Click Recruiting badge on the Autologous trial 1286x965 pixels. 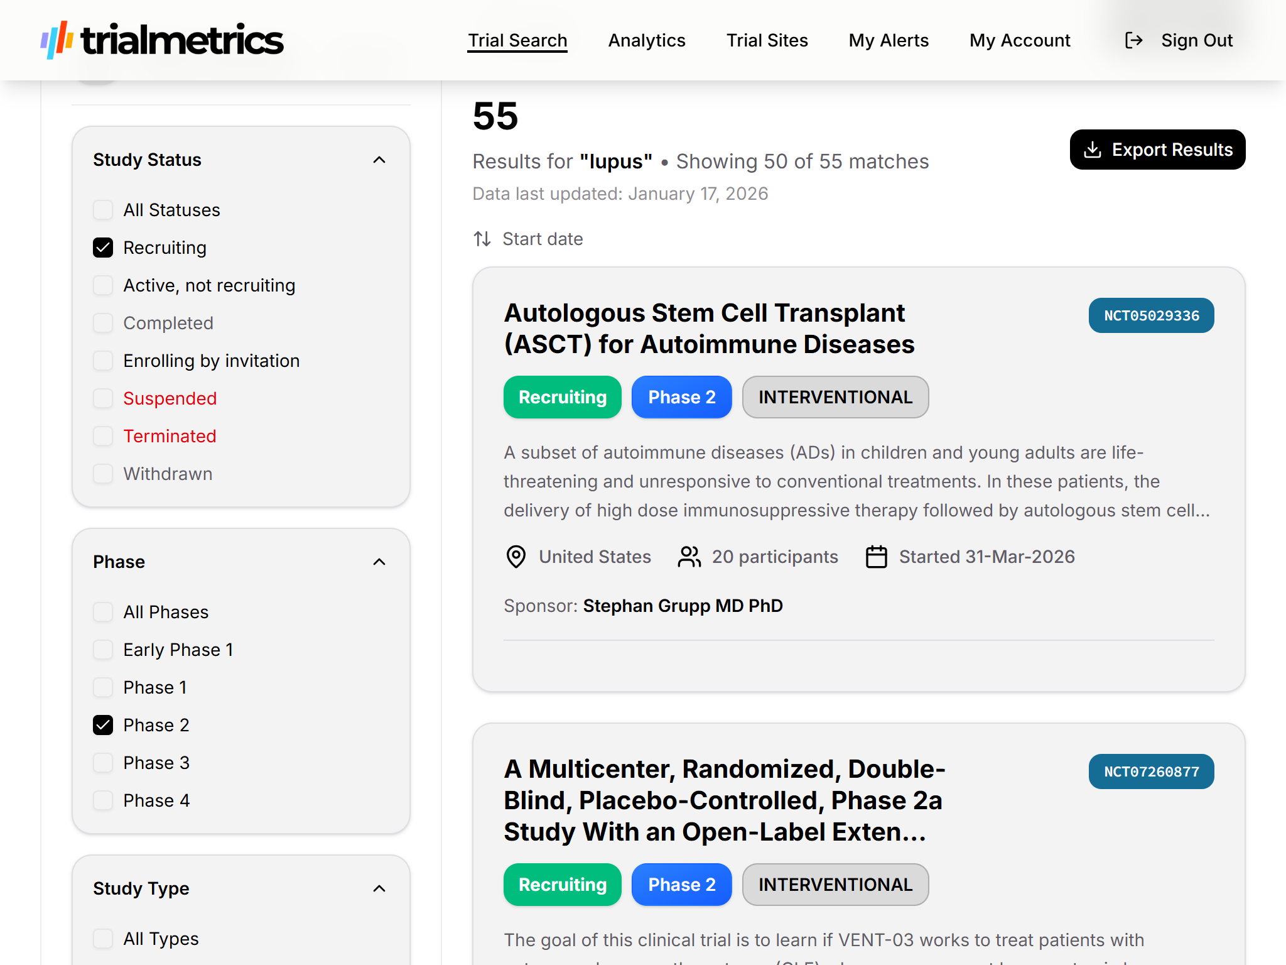(562, 397)
